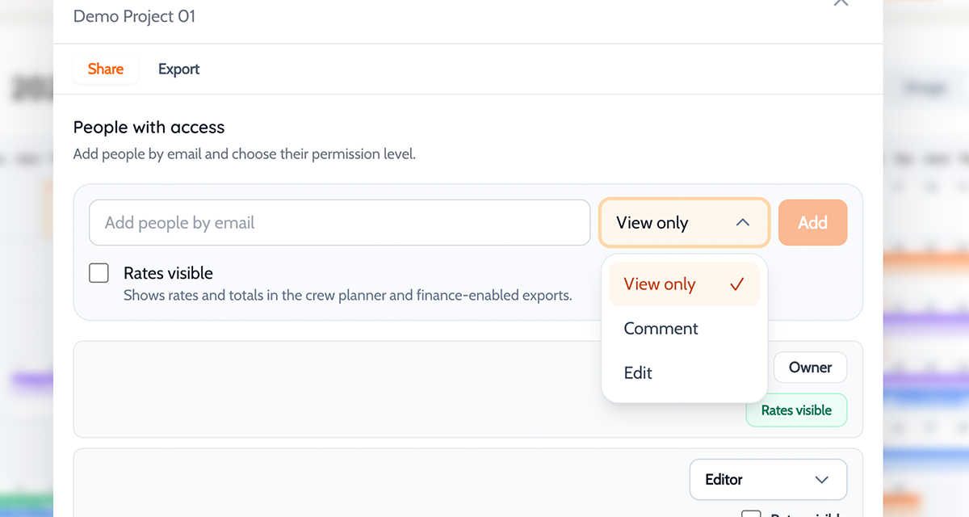Switch to the Export tab
969x517 pixels.
pyautogui.click(x=178, y=69)
